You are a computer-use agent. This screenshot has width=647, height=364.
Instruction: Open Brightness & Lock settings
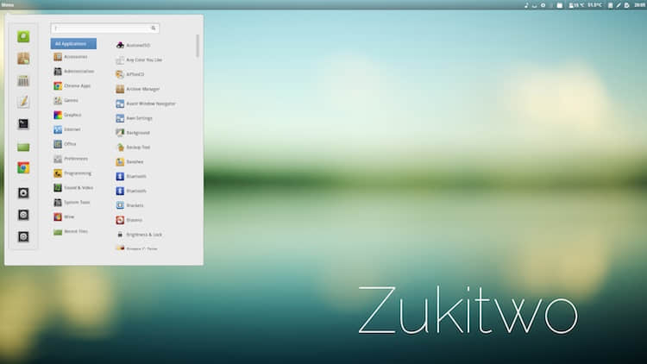[x=139, y=235]
